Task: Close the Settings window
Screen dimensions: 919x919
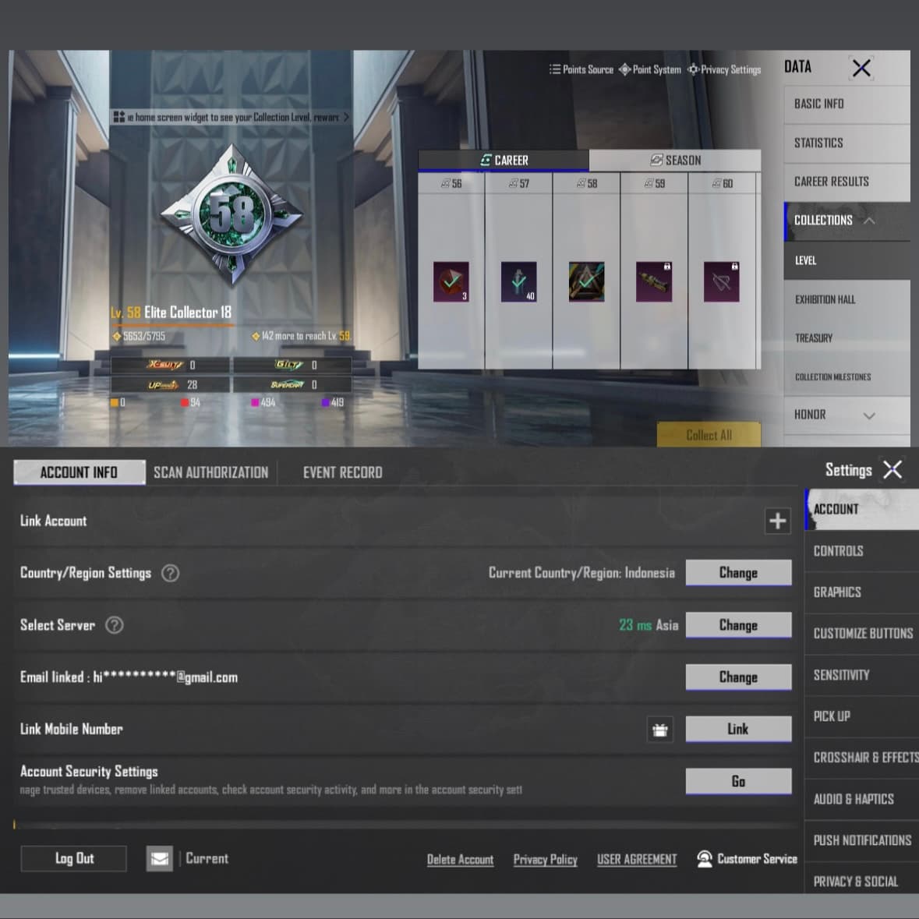Action: (x=892, y=469)
